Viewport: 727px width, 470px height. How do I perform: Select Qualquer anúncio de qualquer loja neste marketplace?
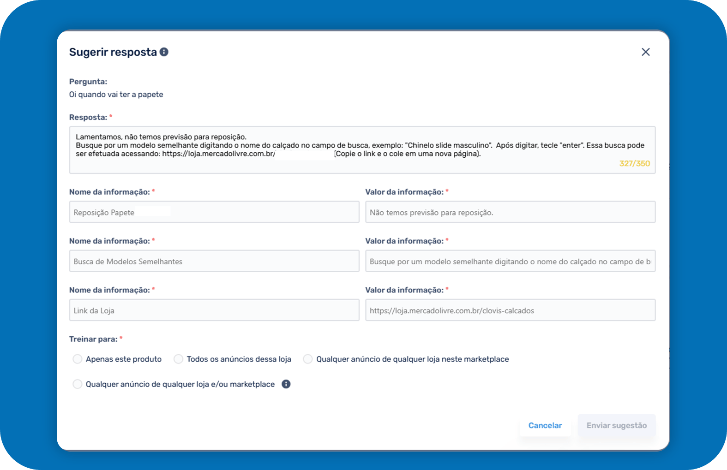point(308,359)
